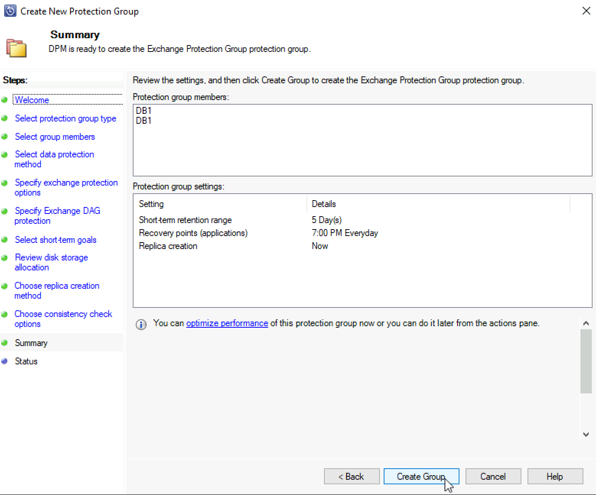Image resolution: width=596 pixels, height=495 pixels.
Task: Click the Setting column header
Action: point(220,204)
